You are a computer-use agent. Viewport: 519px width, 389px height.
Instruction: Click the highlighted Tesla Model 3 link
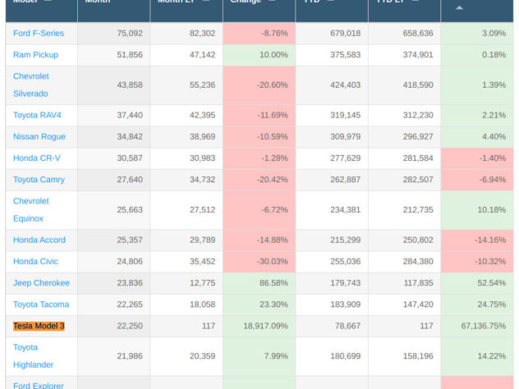coord(39,326)
